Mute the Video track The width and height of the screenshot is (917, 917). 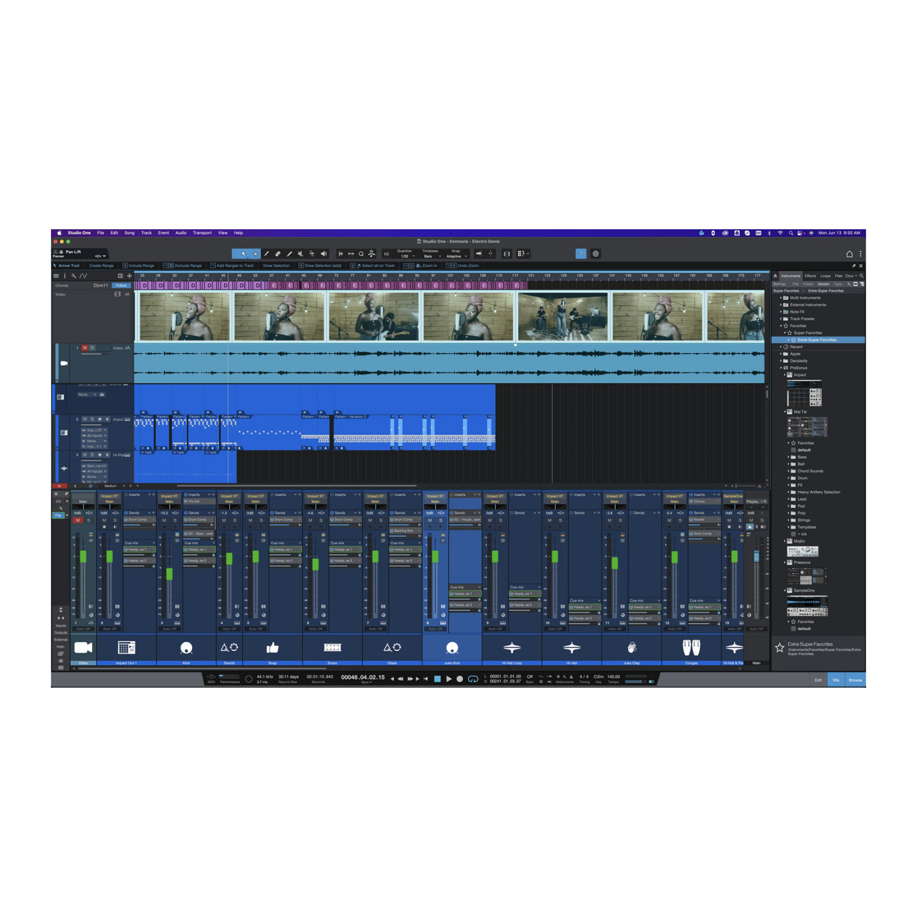(85, 348)
